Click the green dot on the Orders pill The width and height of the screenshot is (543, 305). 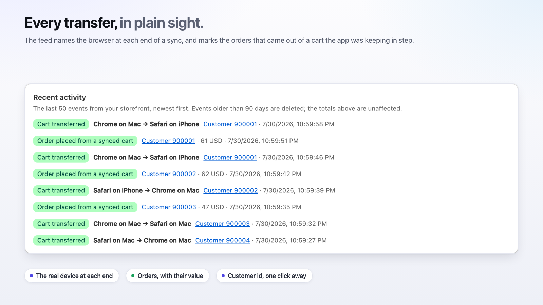pyautogui.click(x=133, y=276)
